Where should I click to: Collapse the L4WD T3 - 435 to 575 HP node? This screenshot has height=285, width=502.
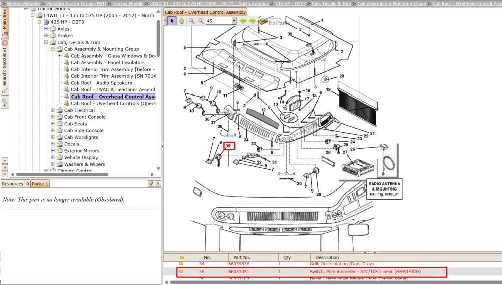[33, 15]
